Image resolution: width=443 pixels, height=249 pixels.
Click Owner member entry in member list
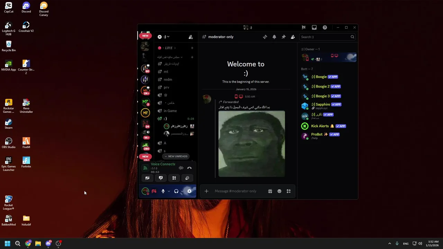[328, 57]
